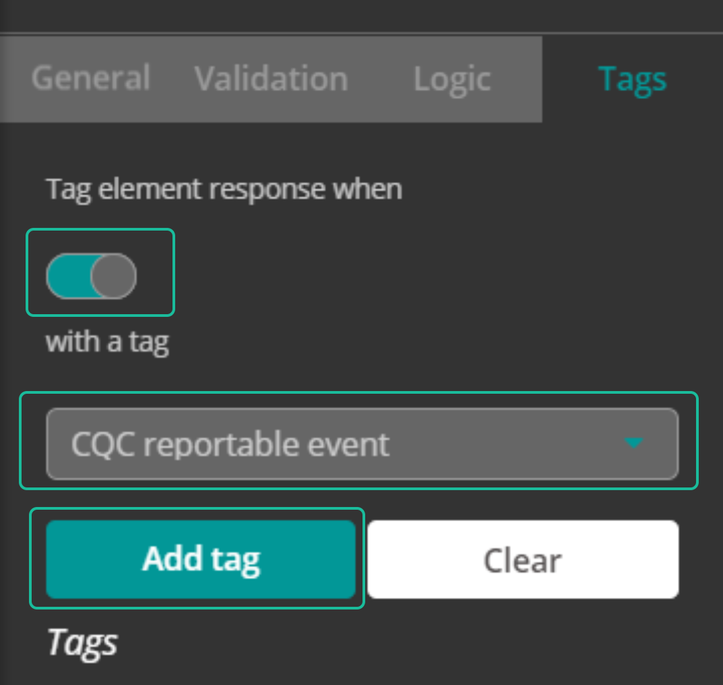This screenshot has height=685, width=723.
Task: Click the italic Tags section heading
Action: coord(82,642)
